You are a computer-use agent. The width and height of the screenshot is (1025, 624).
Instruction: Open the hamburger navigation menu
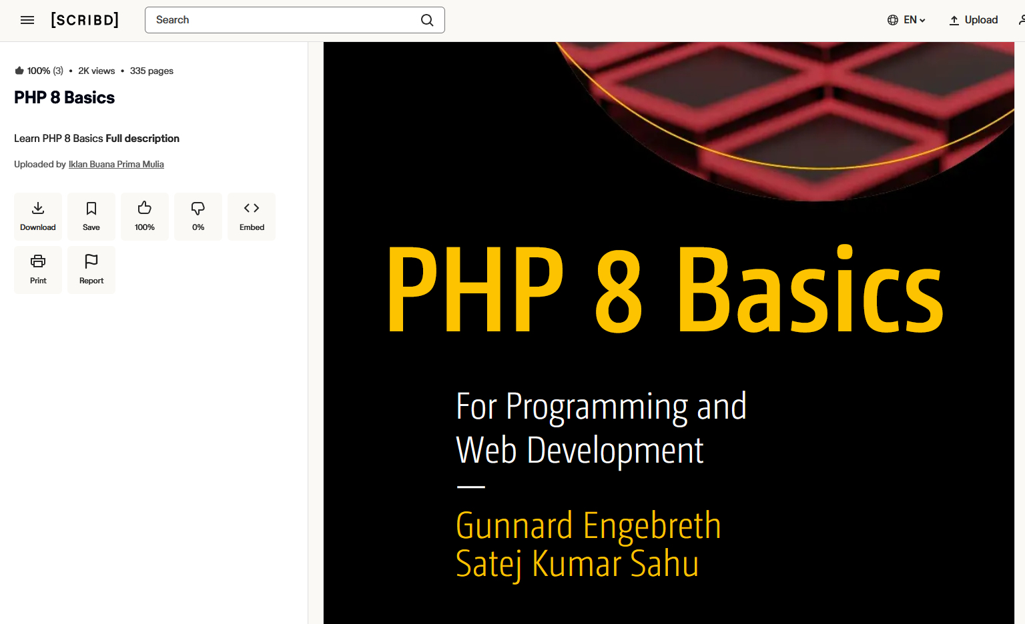coord(27,20)
